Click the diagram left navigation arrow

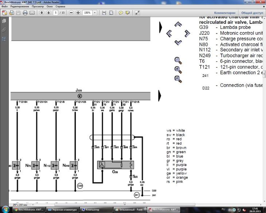(169, 33)
